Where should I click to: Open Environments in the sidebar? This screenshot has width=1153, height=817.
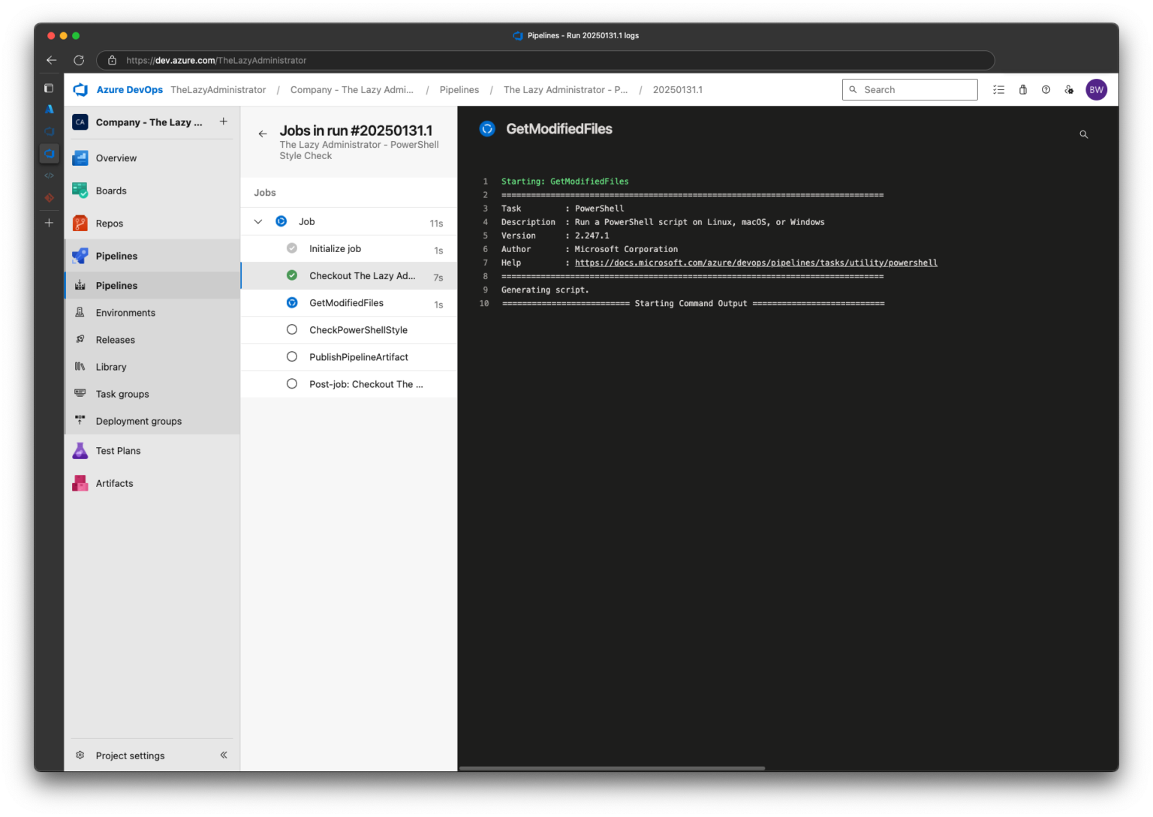tap(152, 313)
